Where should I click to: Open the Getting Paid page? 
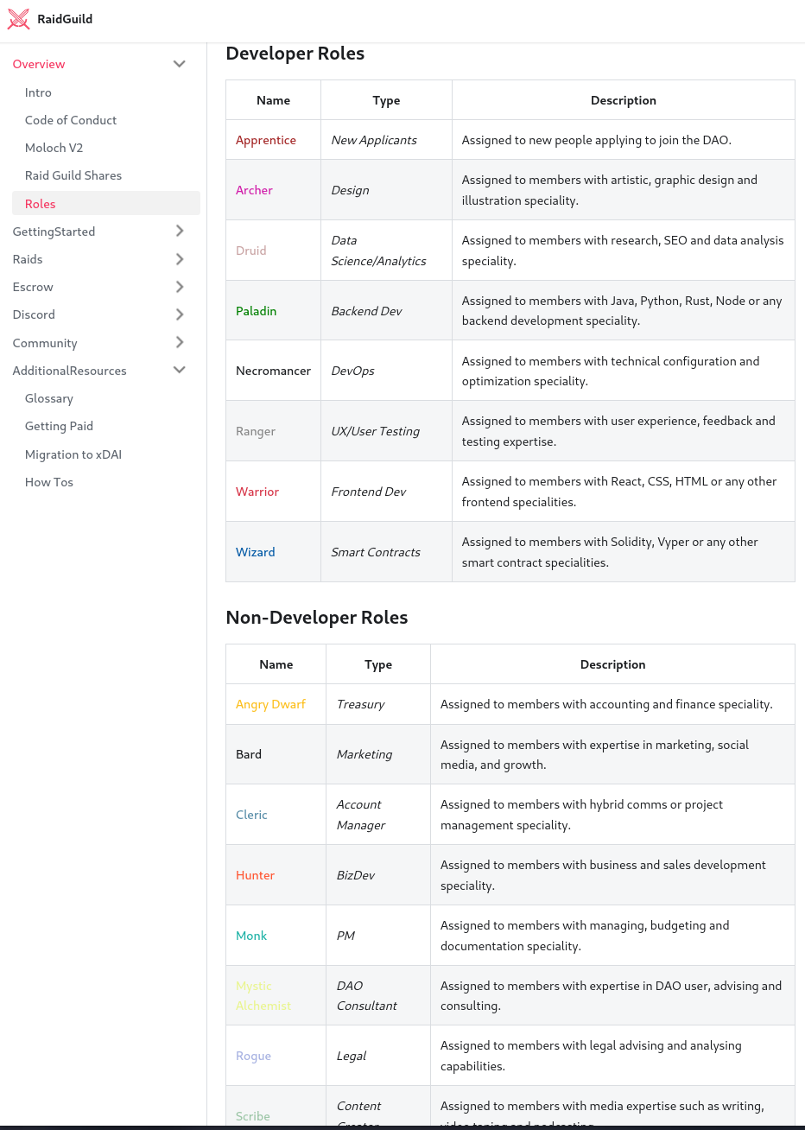pyautogui.click(x=59, y=426)
